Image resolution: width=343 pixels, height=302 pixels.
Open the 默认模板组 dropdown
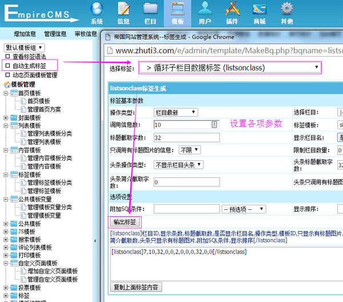pyautogui.click(x=24, y=47)
